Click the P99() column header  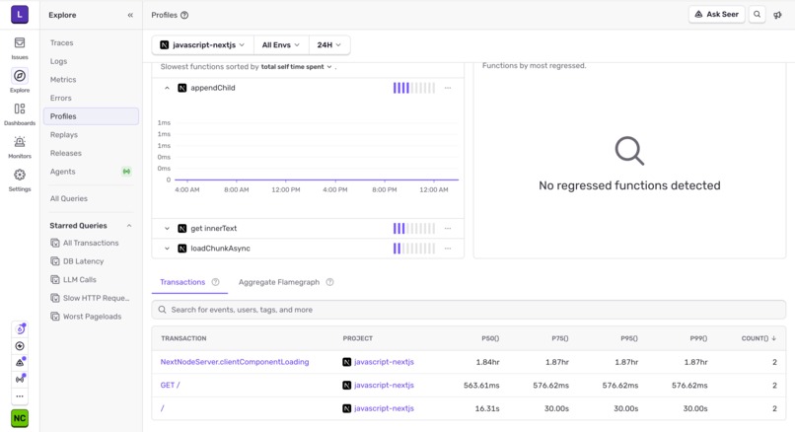pos(698,338)
